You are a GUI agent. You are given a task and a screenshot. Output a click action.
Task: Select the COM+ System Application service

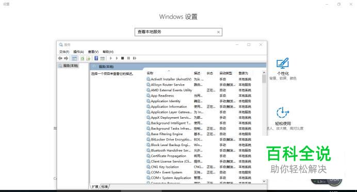click(171, 178)
